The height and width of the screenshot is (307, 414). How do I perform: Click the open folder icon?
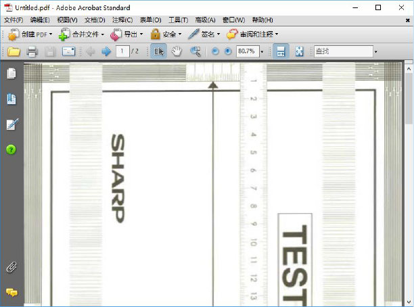coord(14,51)
